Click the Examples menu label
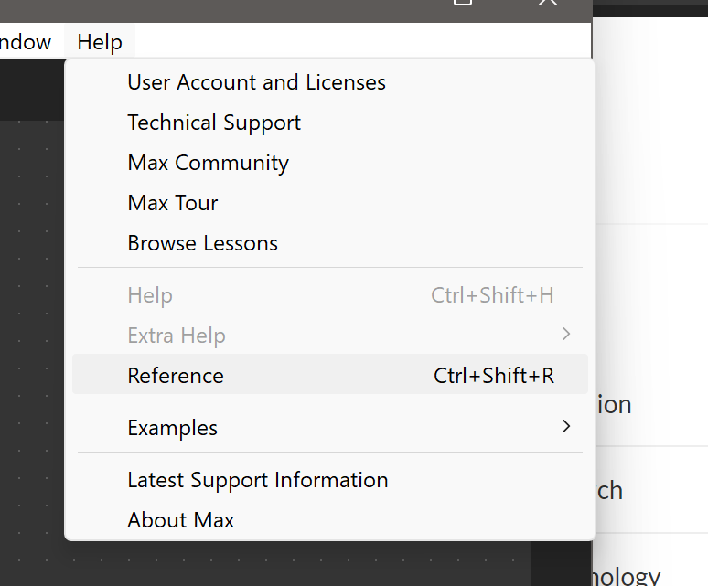The width and height of the screenshot is (708, 586). (x=172, y=428)
